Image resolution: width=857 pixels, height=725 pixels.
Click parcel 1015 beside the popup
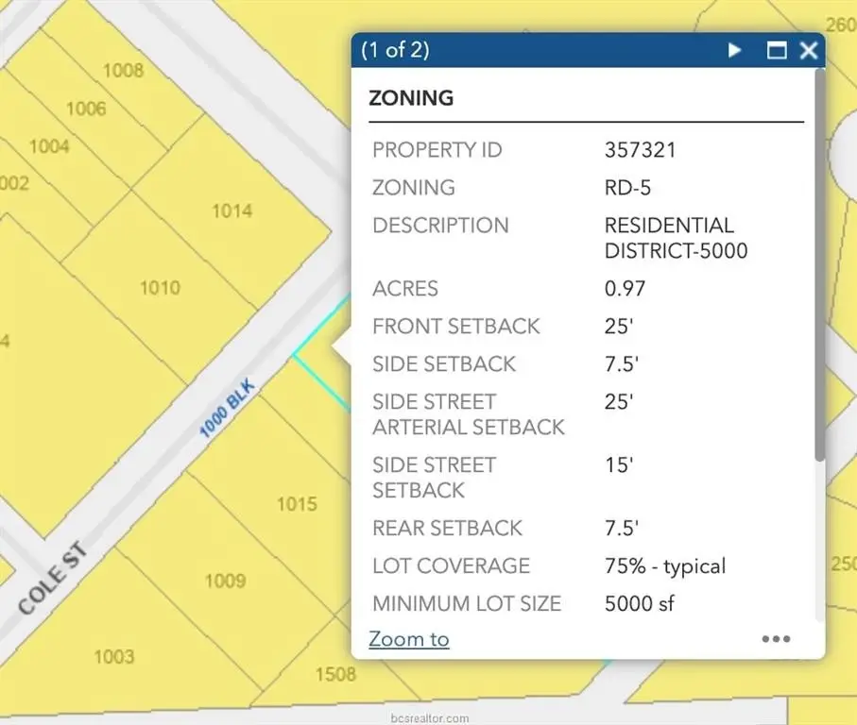pyautogui.click(x=296, y=504)
